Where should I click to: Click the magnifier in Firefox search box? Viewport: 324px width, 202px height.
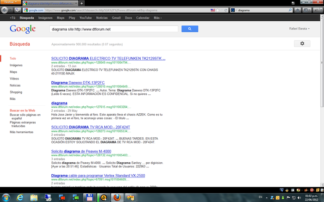[x=290, y=10]
